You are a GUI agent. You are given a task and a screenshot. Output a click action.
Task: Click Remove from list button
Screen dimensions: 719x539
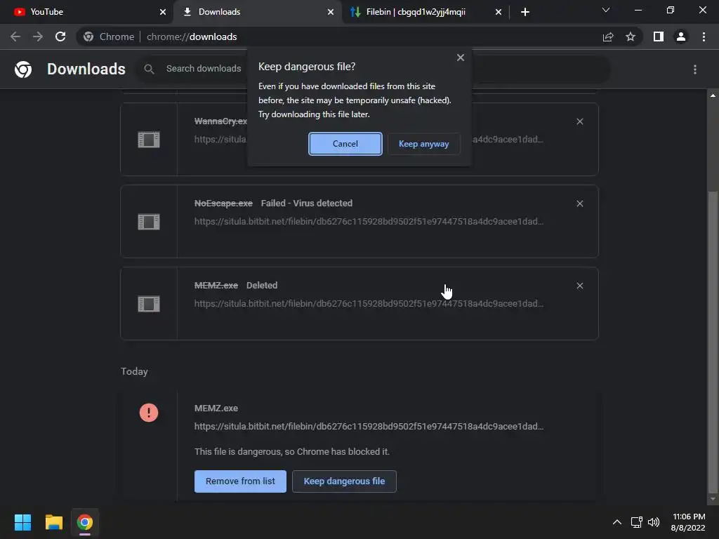(240, 481)
